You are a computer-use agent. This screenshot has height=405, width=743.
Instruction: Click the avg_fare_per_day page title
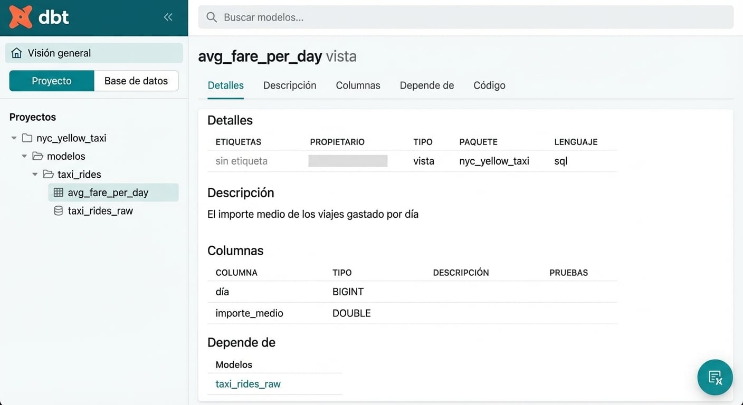pyautogui.click(x=260, y=56)
